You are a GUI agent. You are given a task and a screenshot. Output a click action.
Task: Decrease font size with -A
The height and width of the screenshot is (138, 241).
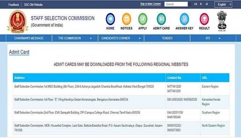point(207,4)
